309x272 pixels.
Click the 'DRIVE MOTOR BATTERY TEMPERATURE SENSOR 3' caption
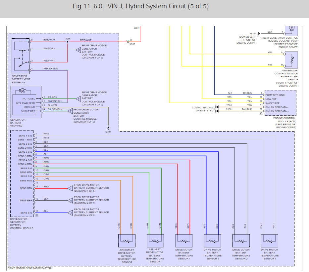click(x=212, y=254)
